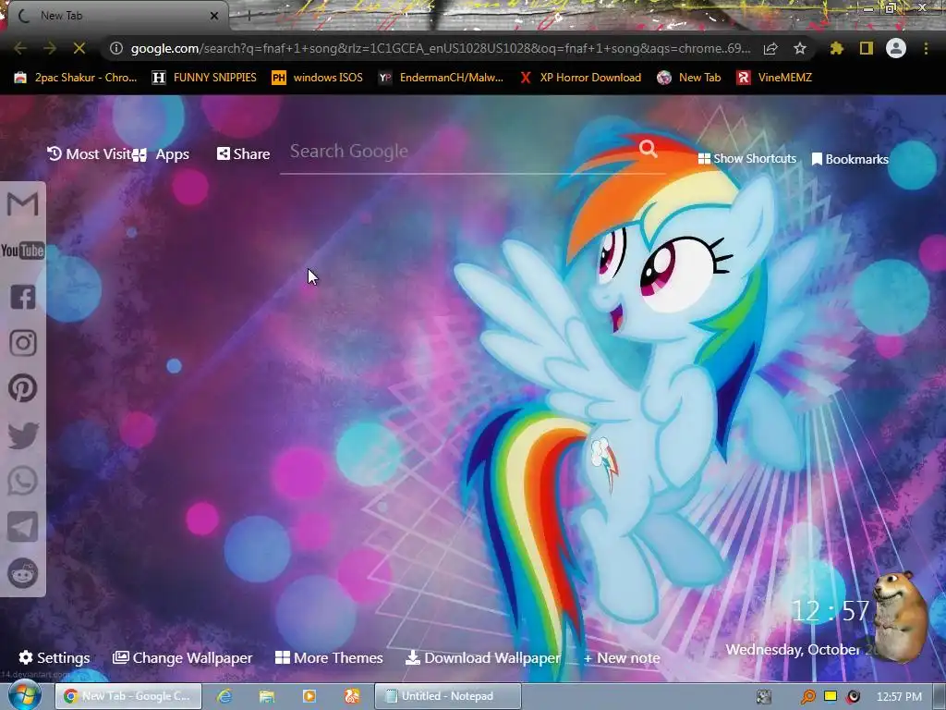Screen dimensions: 946x710
Task: Switch to Chrome taskbar button
Action: [128, 696]
